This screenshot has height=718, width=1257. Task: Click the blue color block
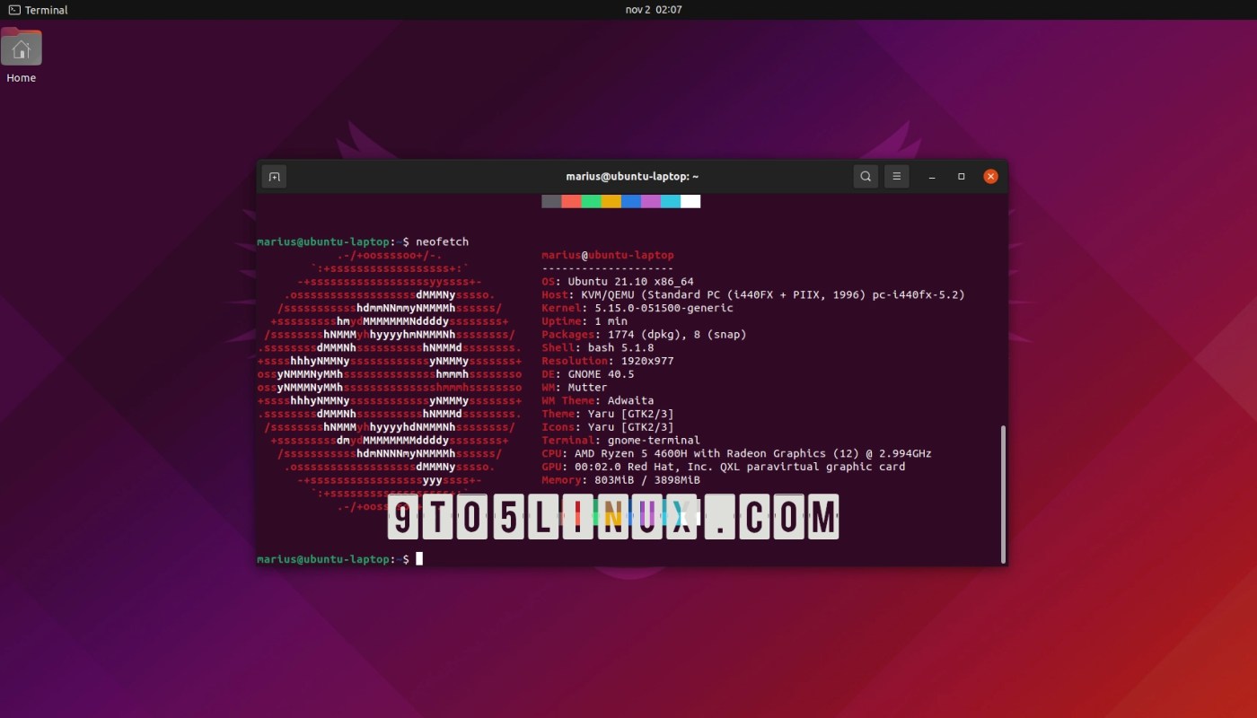pos(630,201)
